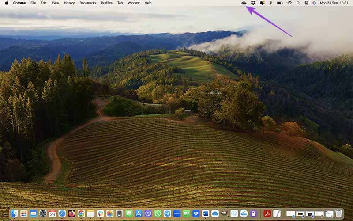Open the Wi-Fi menu
353x221 pixels.
pyautogui.click(x=290, y=3)
